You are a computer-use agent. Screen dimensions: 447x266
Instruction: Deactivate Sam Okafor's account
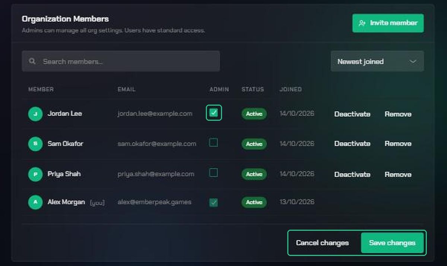352,144
